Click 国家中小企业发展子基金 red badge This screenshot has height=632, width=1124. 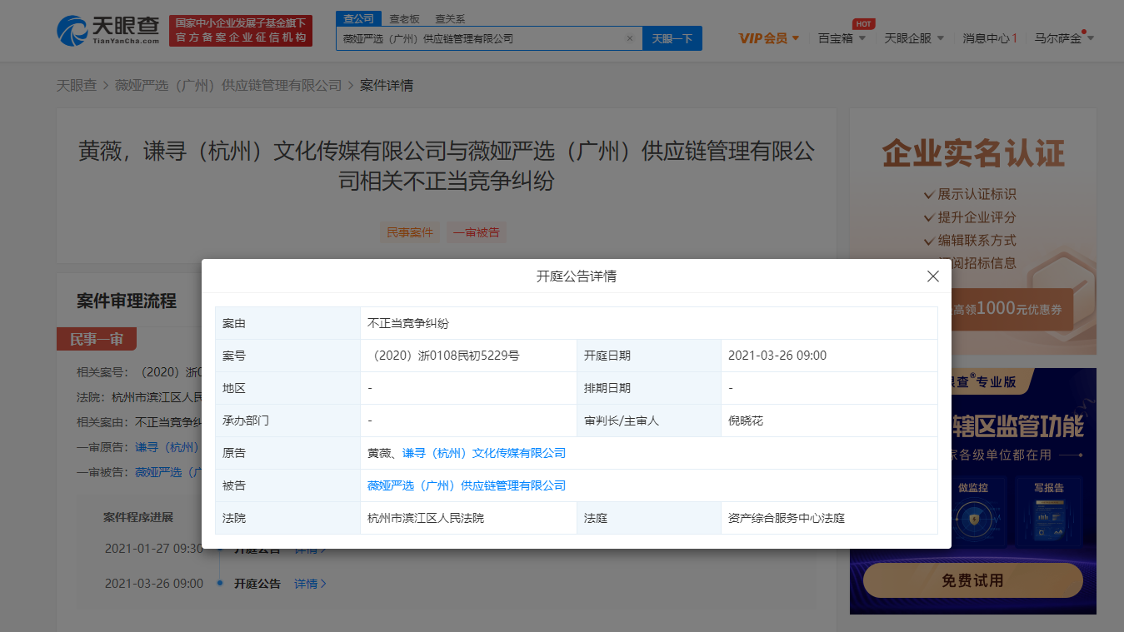[x=240, y=31]
